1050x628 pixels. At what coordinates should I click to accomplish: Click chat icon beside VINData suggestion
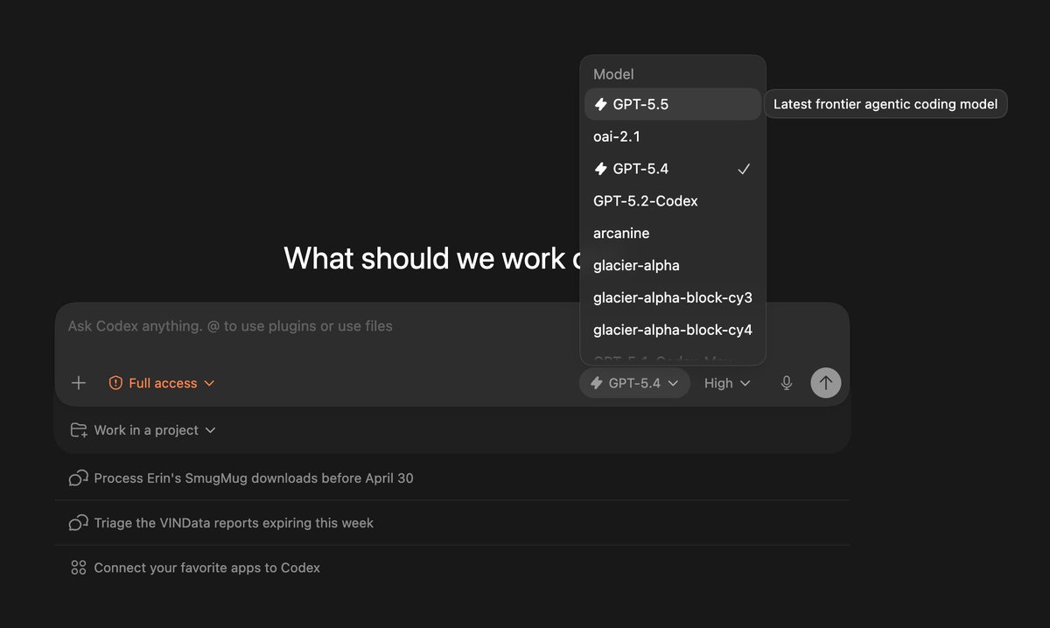(79, 523)
